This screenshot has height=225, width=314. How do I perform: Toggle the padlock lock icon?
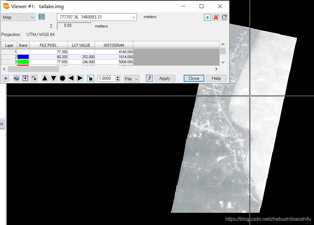click(x=91, y=79)
